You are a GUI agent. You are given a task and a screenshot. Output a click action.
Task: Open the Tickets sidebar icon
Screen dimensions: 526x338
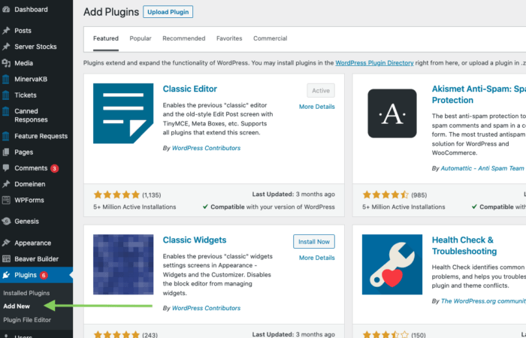tap(7, 95)
